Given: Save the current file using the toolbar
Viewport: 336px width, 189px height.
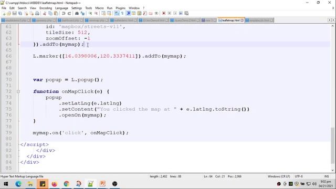Looking at the screenshot, I should point(15,13).
